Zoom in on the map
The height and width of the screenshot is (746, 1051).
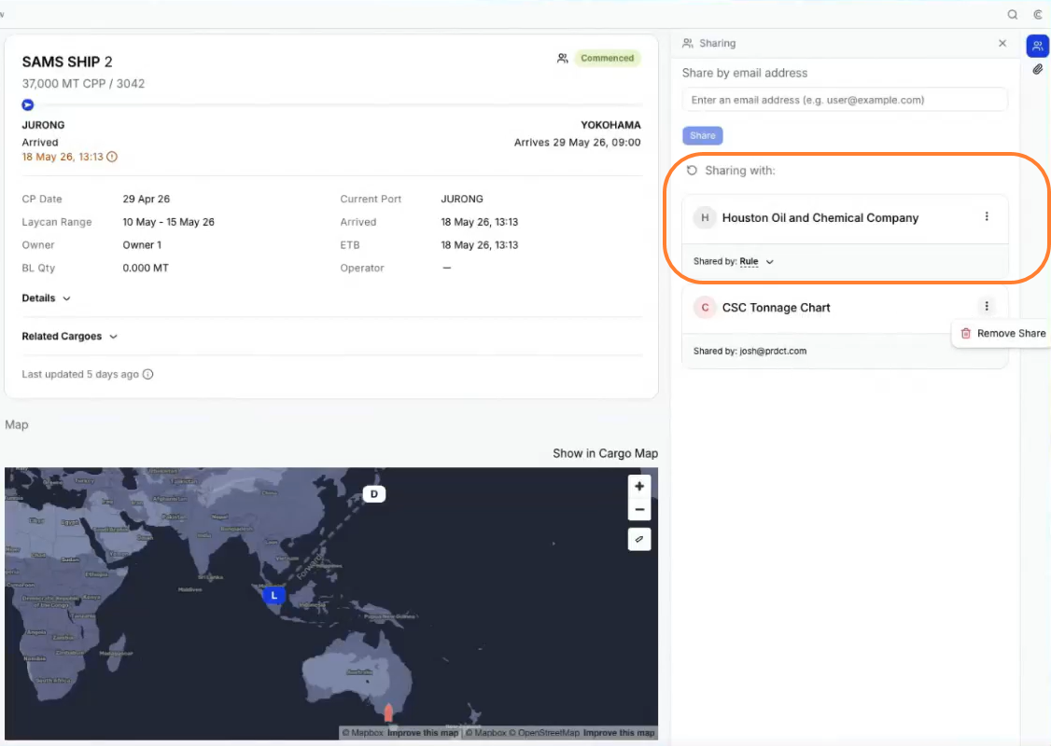(x=639, y=486)
